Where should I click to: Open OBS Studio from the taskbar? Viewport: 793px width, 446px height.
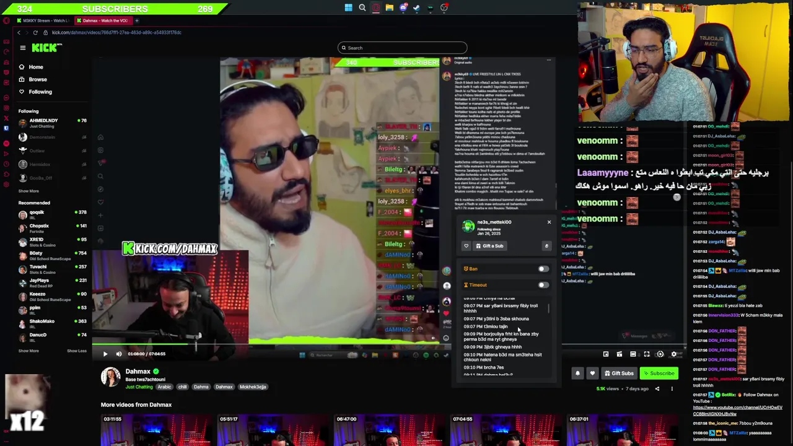point(444,7)
